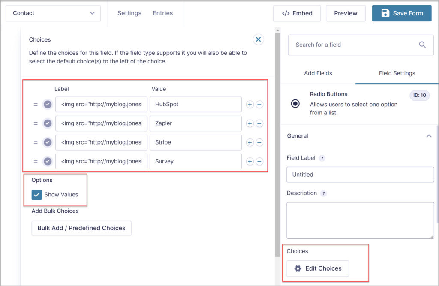Click the </> icon on Embed button

coord(286,13)
